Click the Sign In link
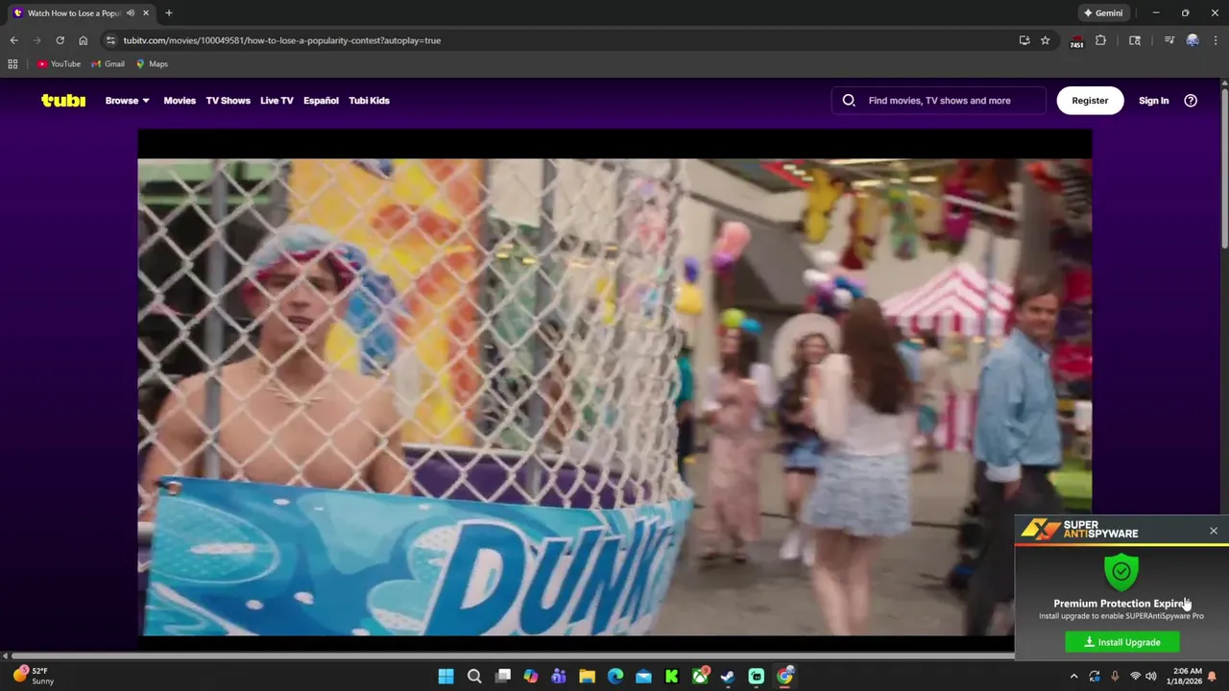The height and width of the screenshot is (691, 1229). coord(1153,100)
